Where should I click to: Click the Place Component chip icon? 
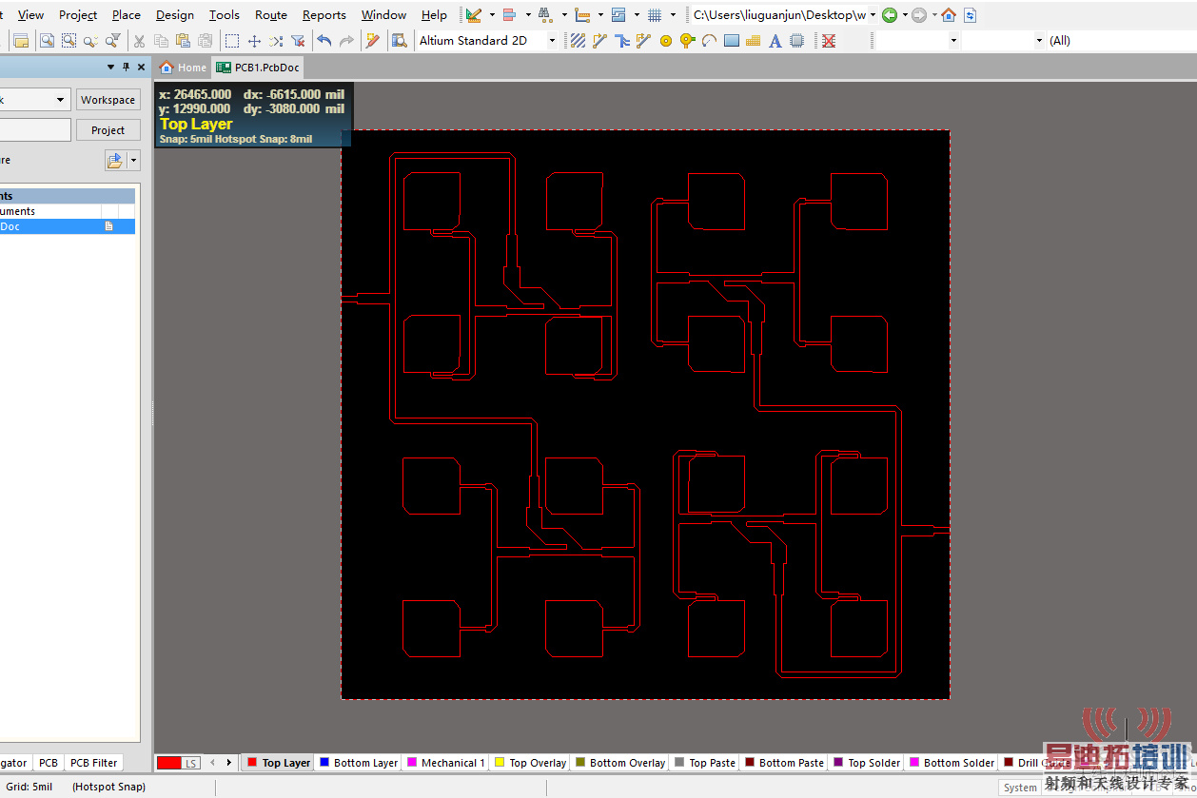[x=797, y=41]
